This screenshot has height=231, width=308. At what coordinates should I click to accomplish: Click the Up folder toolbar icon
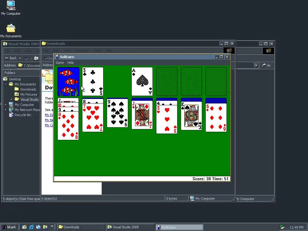pos(36,58)
